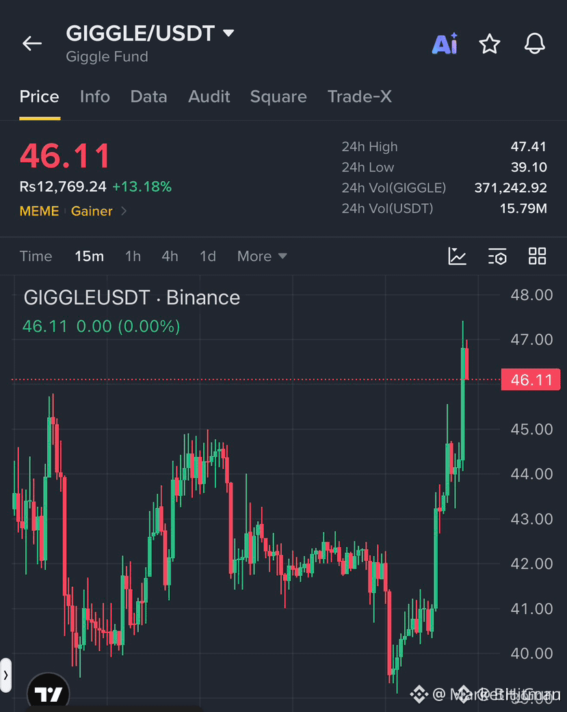Viewport: 567px width, 712px height.
Task: Select the 1h interval
Action: (133, 256)
